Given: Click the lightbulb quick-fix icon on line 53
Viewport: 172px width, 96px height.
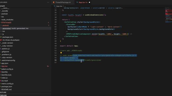Looking at the screenshot, I should tap(61, 53).
